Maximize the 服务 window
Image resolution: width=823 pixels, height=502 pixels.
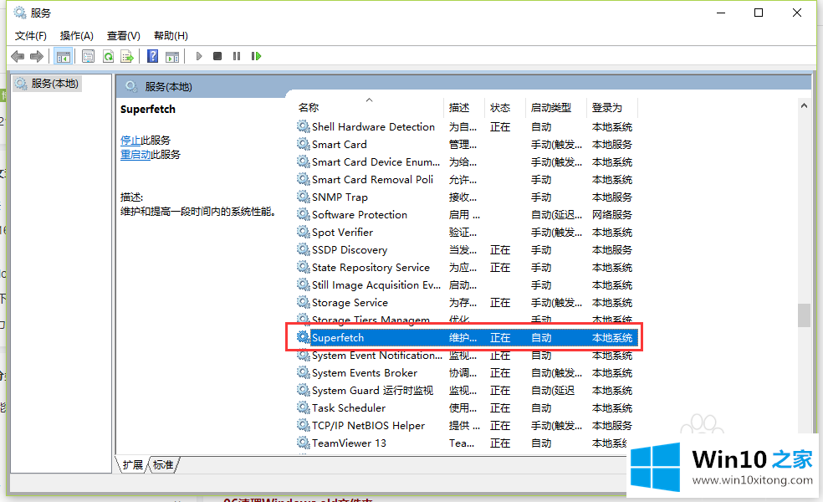coord(759,13)
